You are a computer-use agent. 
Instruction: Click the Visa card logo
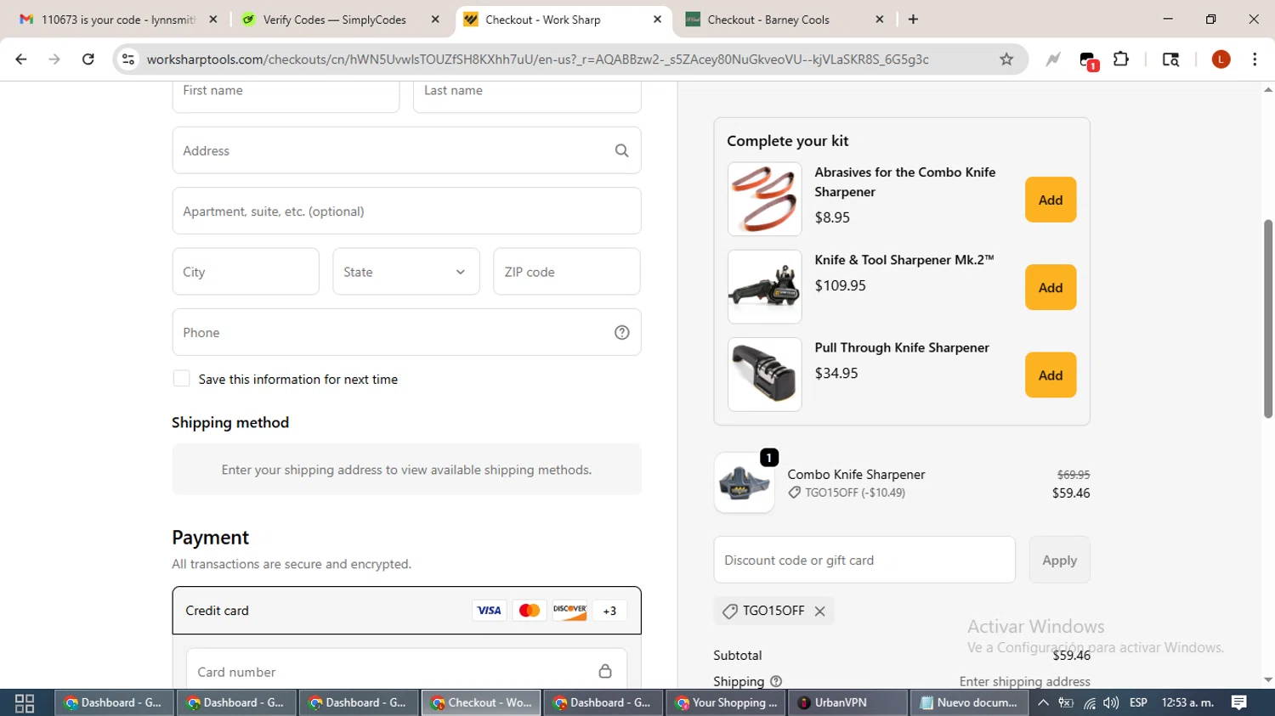click(489, 611)
